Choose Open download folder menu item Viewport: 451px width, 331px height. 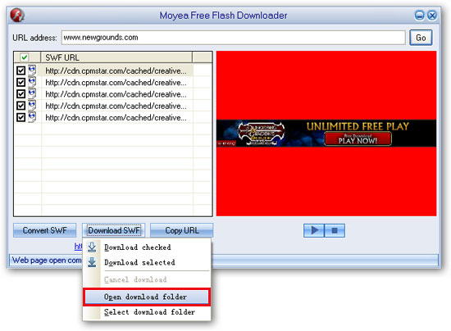[x=147, y=297]
